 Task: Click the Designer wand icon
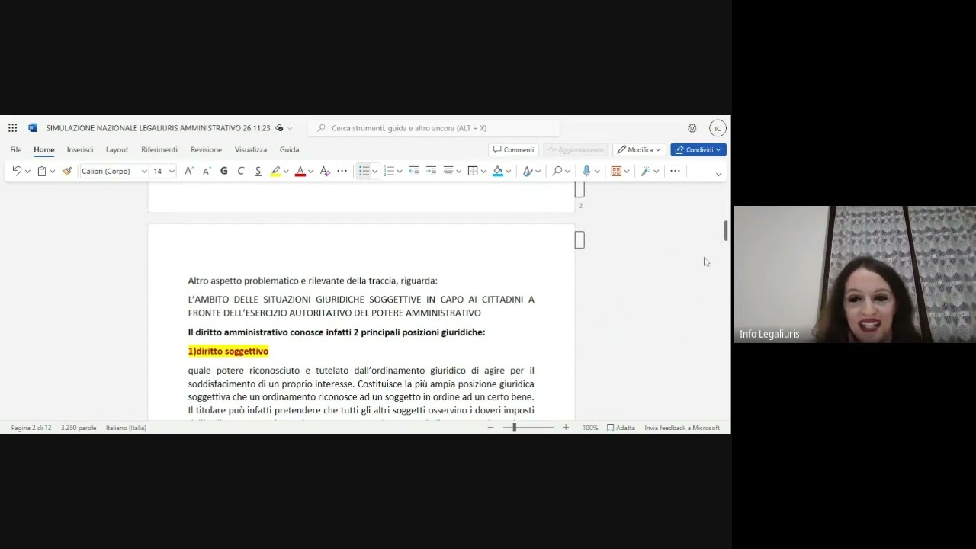click(x=645, y=171)
